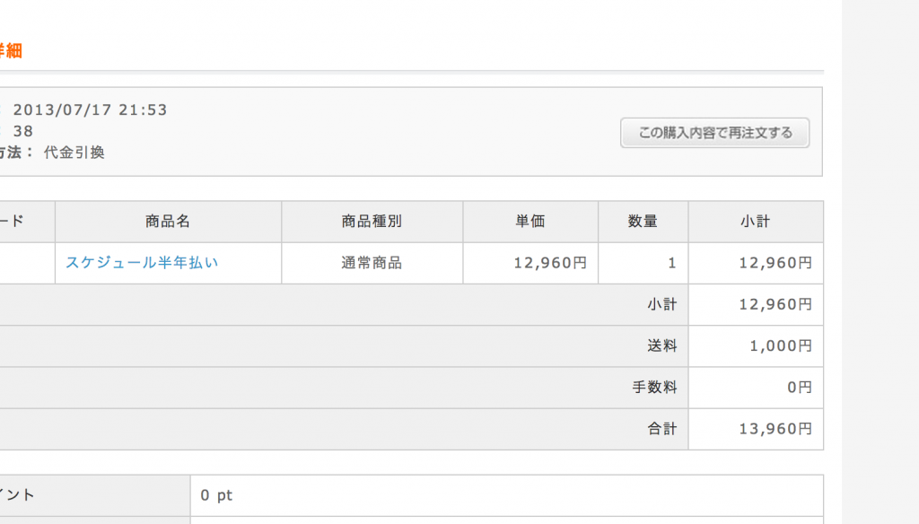Click the 通常商品 product type cell
Screen dimensions: 919x524
(372, 263)
